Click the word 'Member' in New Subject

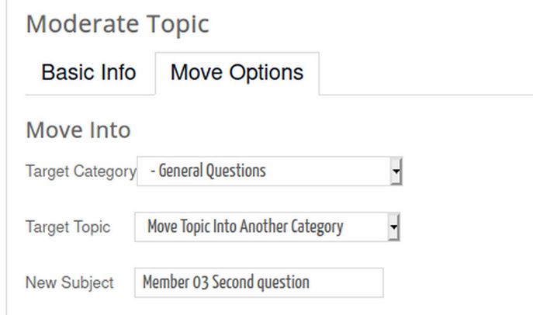(165, 282)
